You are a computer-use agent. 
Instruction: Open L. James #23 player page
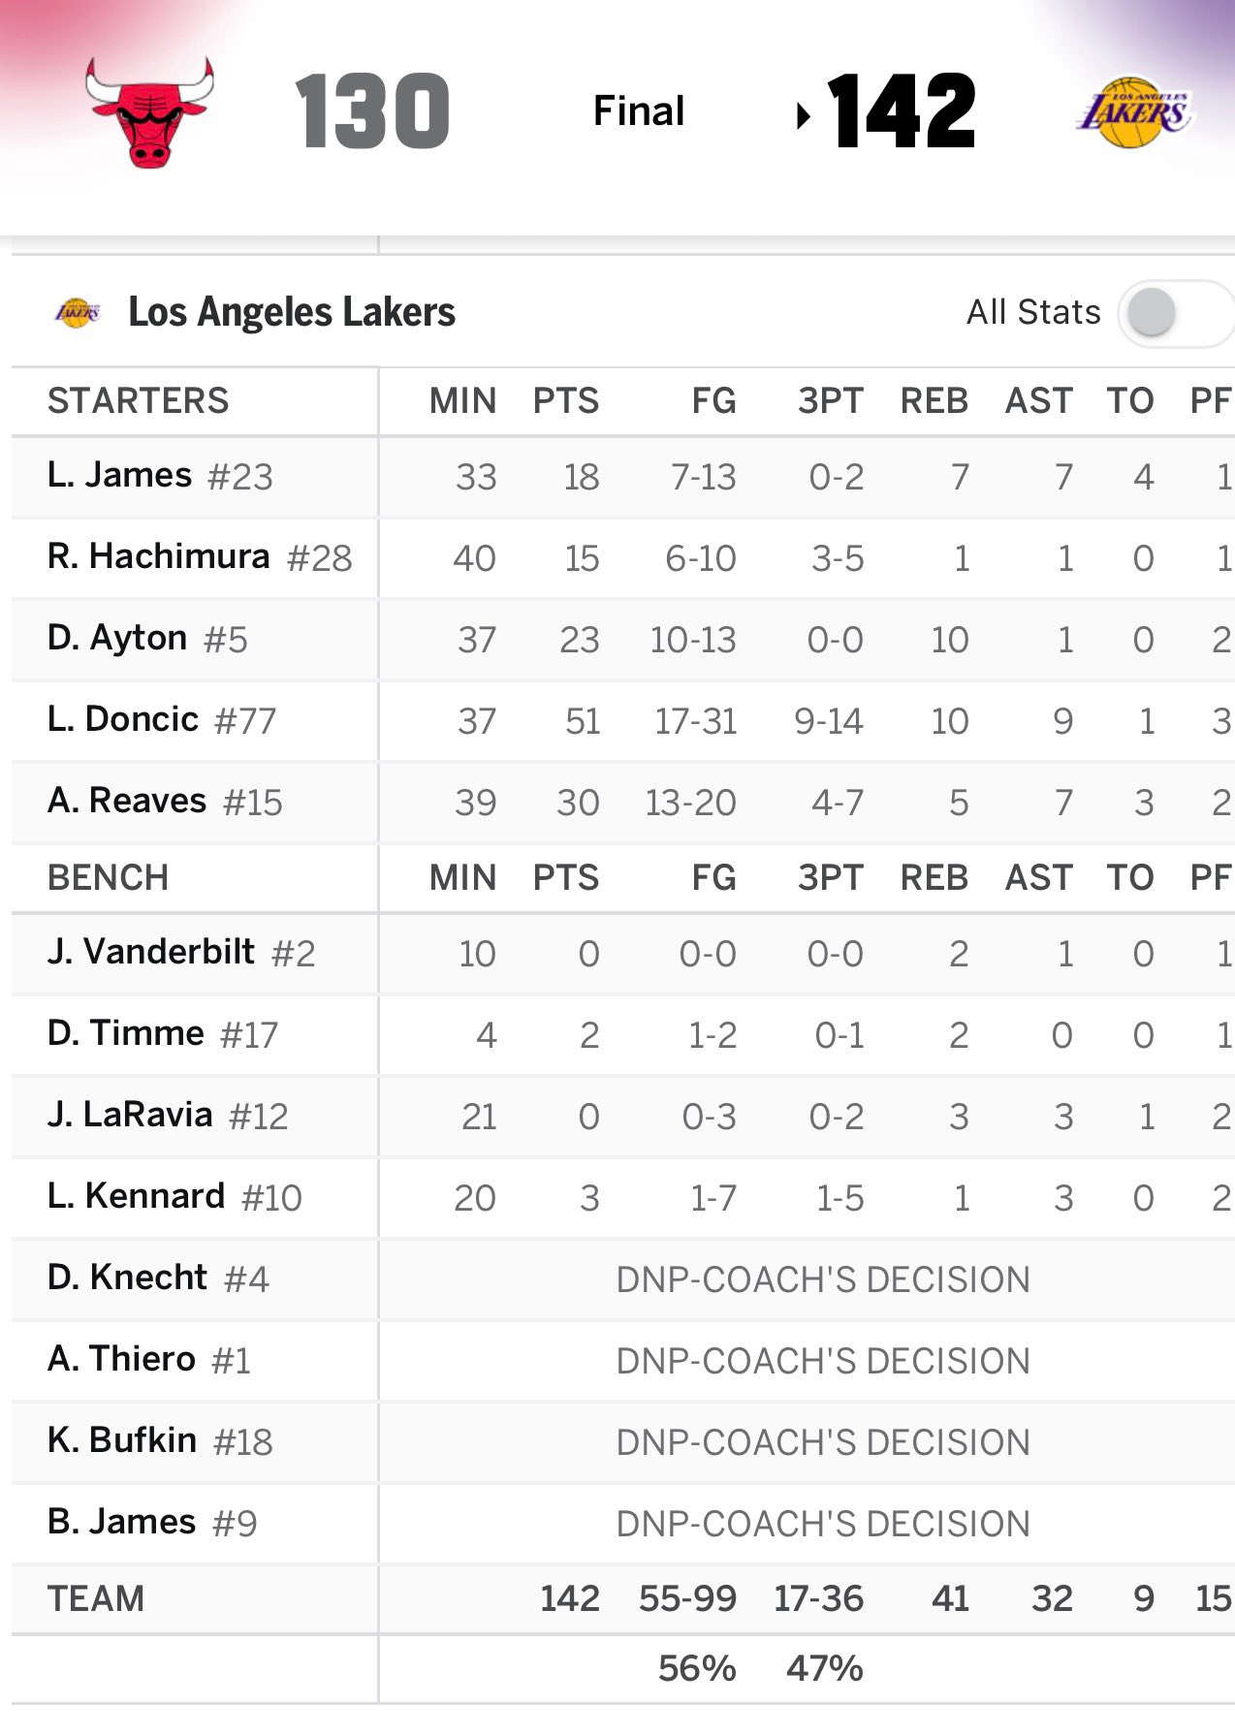160,476
